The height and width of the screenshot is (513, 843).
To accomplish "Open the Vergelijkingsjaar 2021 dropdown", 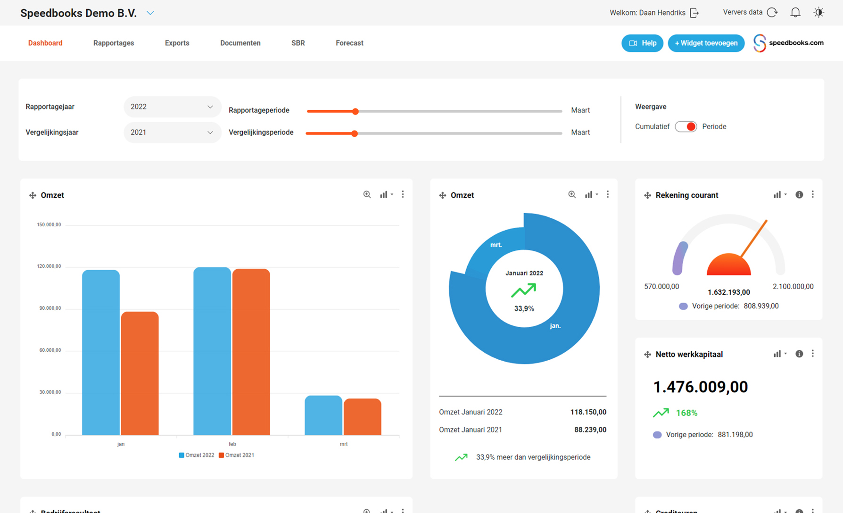I will point(172,132).
